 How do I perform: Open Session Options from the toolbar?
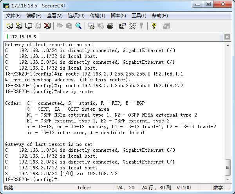click(122, 26)
